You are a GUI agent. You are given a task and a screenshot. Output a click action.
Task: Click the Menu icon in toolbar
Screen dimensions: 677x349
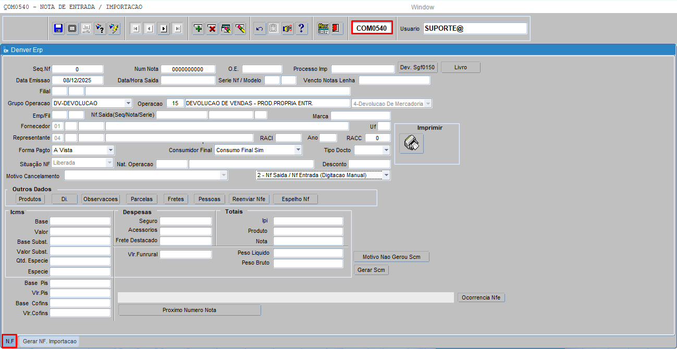(x=323, y=29)
